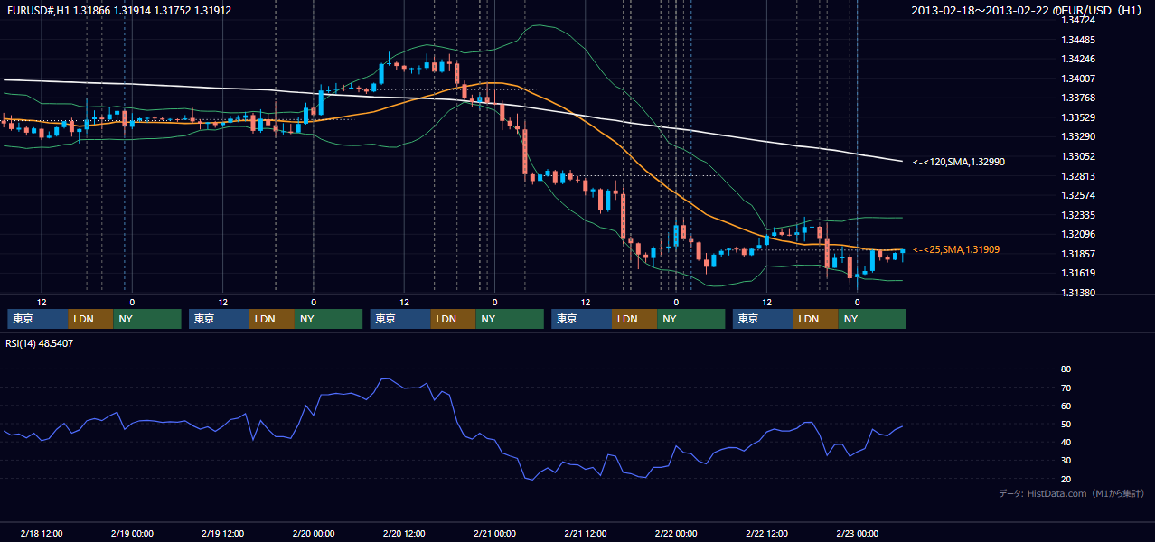Screen dimensions: 1155x542
Task: Select the 2/21 12:00 time axis label
Action: [x=586, y=533]
